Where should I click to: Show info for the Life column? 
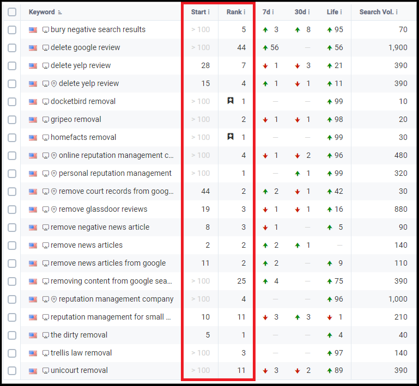tap(341, 12)
